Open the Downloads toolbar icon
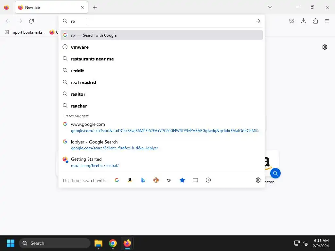This screenshot has height=251, width=335. (x=303, y=21)
